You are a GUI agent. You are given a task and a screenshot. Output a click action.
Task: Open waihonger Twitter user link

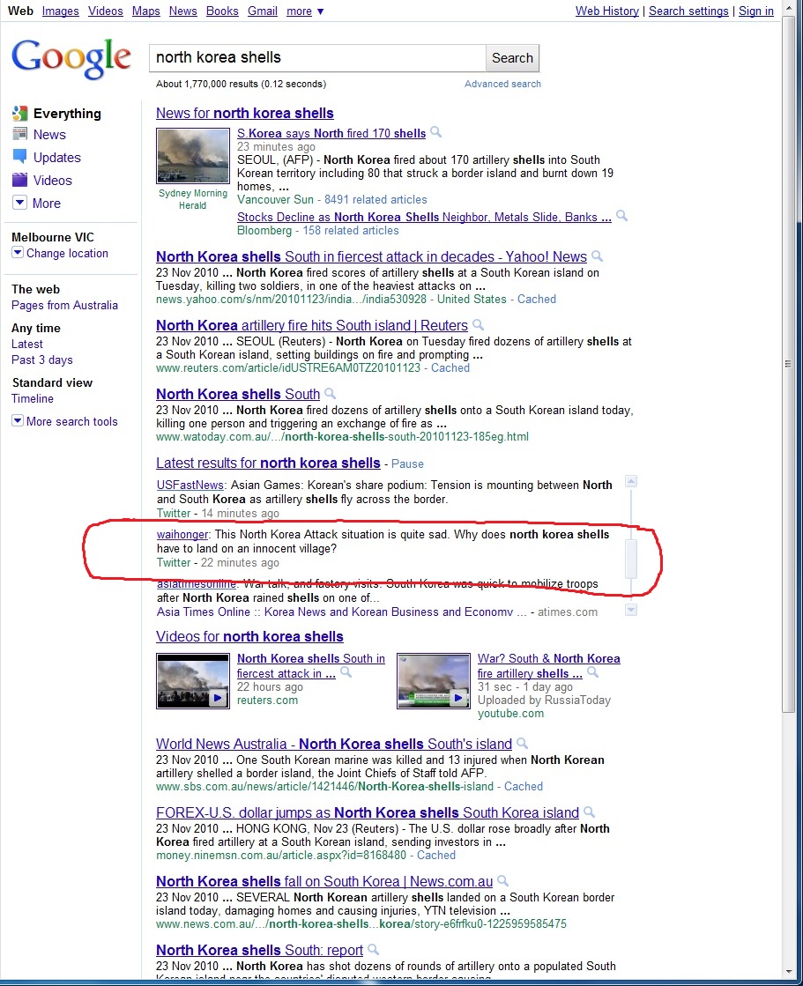(x=182, y=534)
